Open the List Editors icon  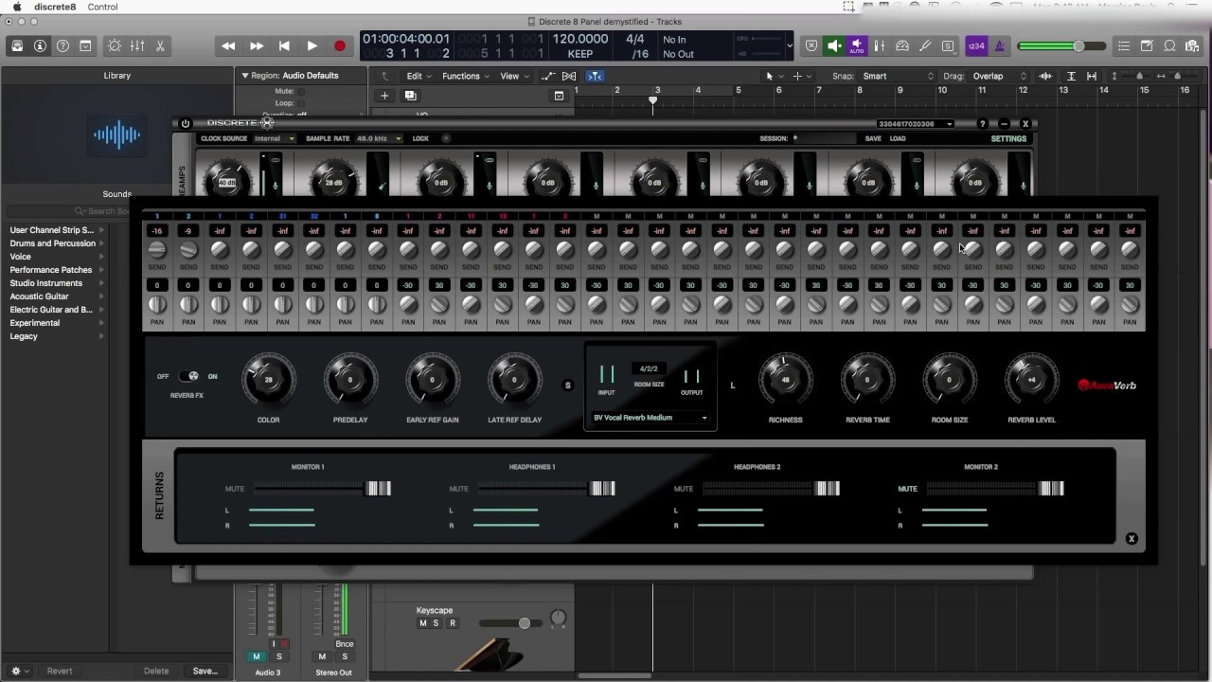[1124, 45]
